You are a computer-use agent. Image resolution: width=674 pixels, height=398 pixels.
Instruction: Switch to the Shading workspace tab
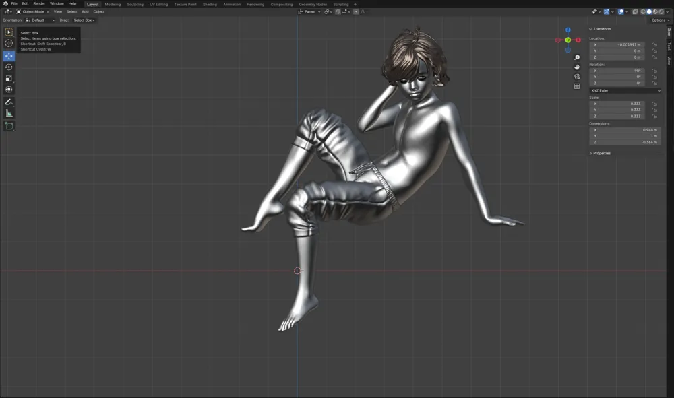pyautogui.click(x=210, y=4)
